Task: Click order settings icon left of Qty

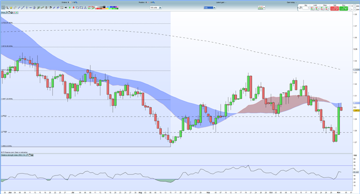Action: pos(301,8)
